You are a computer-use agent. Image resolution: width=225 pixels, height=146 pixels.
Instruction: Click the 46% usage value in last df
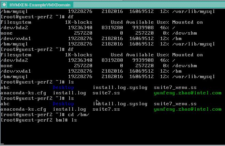165,60
